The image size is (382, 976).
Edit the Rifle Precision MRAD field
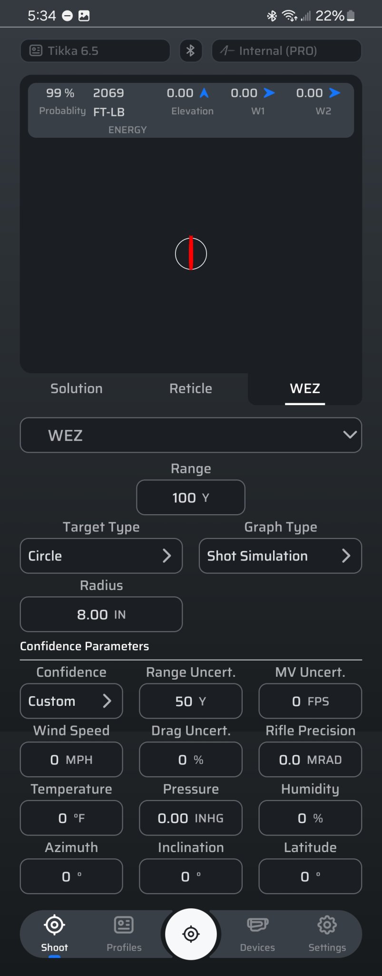point(310,760)
